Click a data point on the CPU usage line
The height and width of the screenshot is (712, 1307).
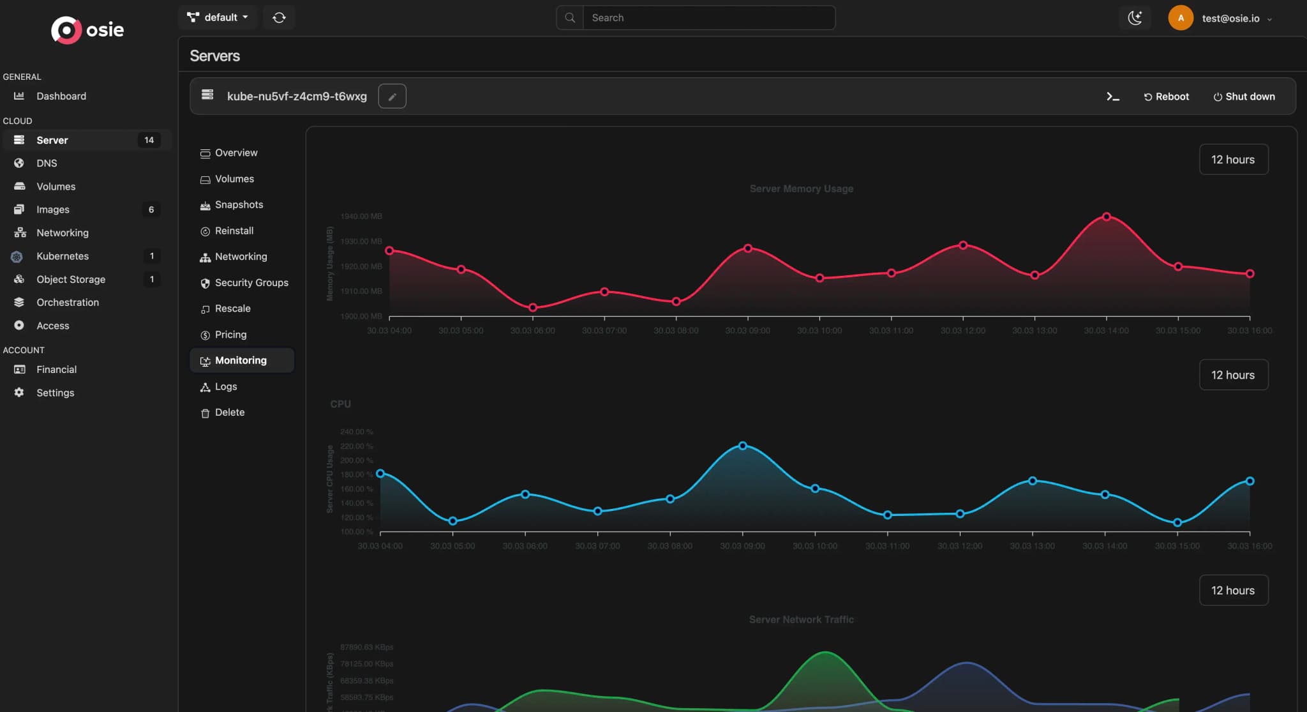742,446
